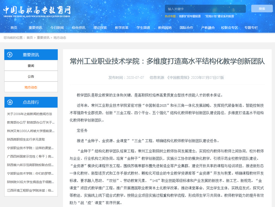Switch to the 公告 sidebar tab

click(x=31, y=76)
